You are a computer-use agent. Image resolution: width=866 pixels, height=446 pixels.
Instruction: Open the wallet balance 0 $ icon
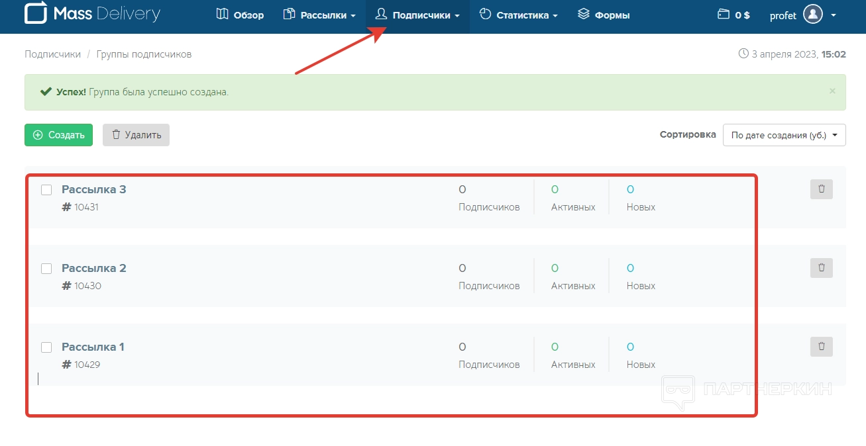click(723, 15)
